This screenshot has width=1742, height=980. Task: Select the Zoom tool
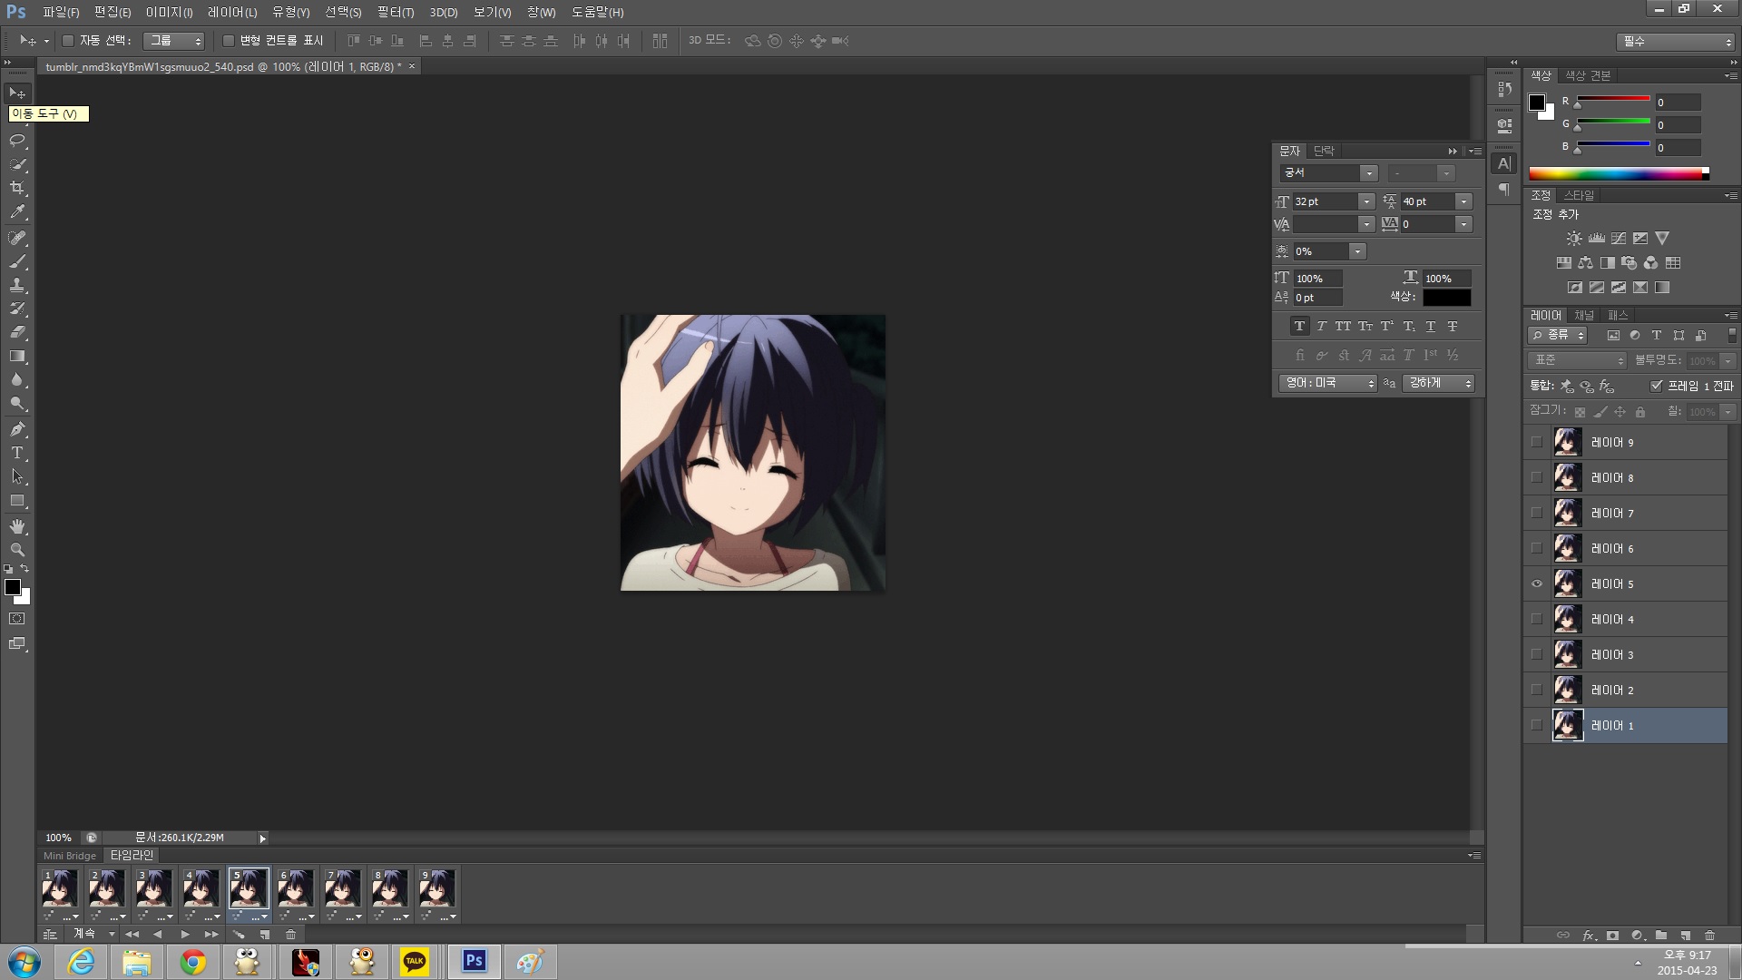[17, 550]
